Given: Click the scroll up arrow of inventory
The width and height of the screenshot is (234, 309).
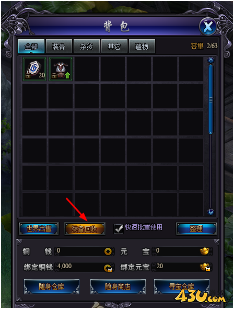Looking at the screenshot, I should pyautogui.click(x=210, y=60).
